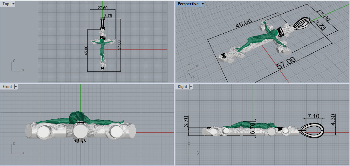Select the 3.75 dimension in Top view
This screenshot has width=350, height=166.
tap(108, 16)
